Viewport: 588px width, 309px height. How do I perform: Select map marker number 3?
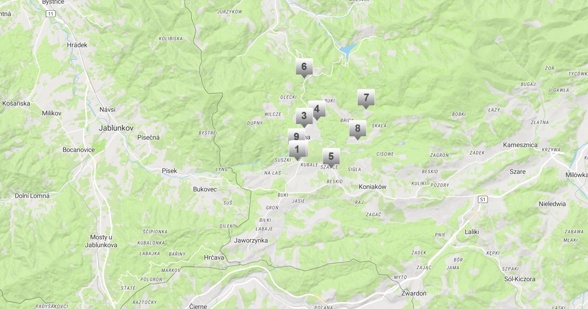(304, 117)
